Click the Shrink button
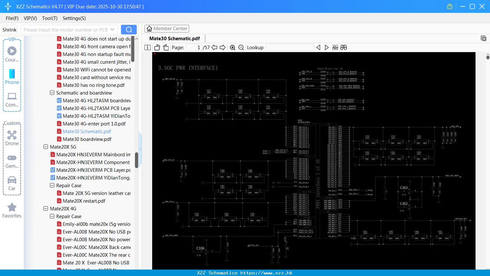This screenshot has height=276, width=490. (x=10, y=30)
